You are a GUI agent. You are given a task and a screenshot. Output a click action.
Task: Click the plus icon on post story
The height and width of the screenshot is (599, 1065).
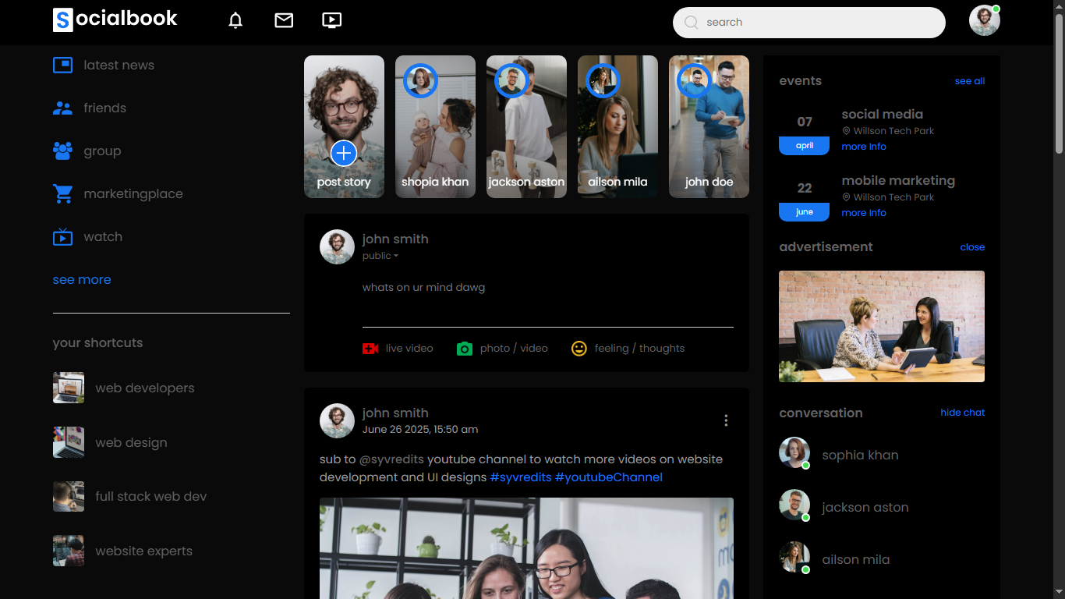(344, 153)
